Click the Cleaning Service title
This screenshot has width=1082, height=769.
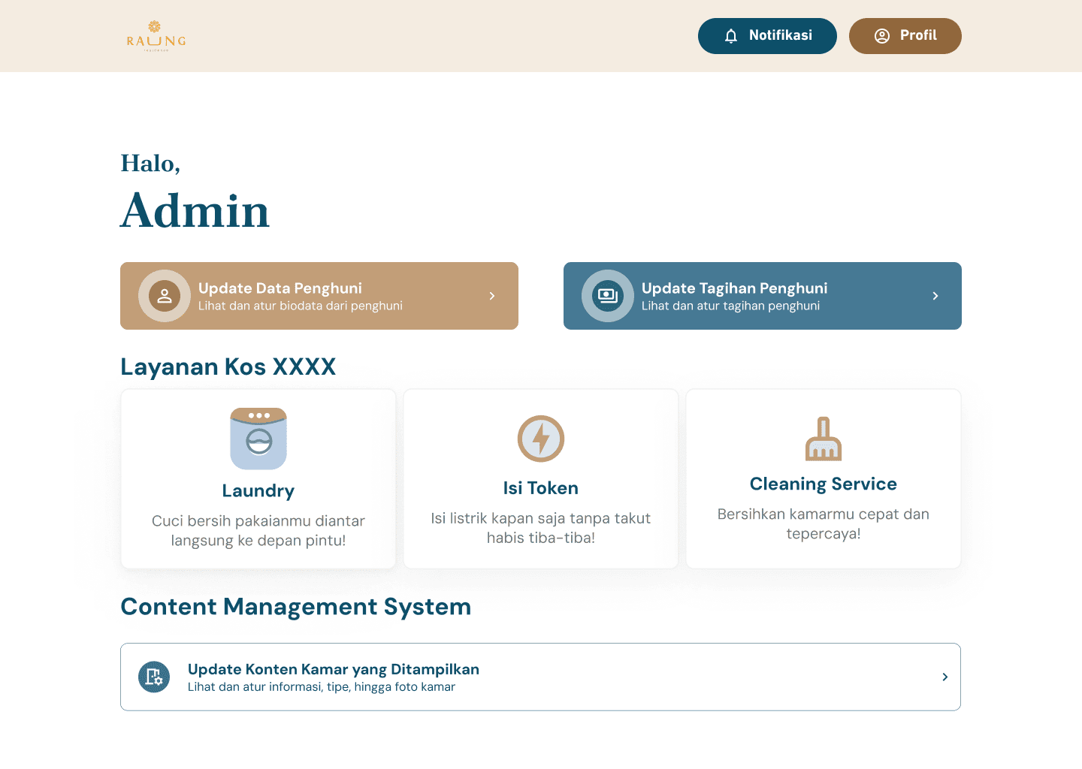coord(824,484)
